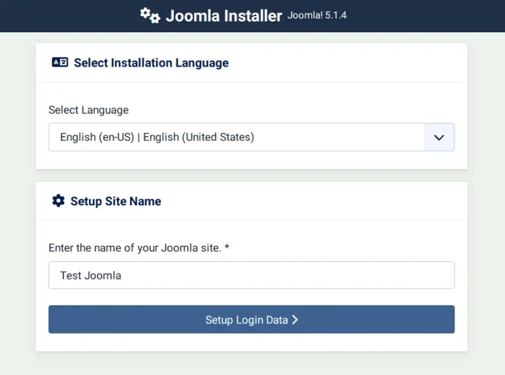505x375 pixels.
Task: Click empty area of dark header bar
Action: coord(431,16)
